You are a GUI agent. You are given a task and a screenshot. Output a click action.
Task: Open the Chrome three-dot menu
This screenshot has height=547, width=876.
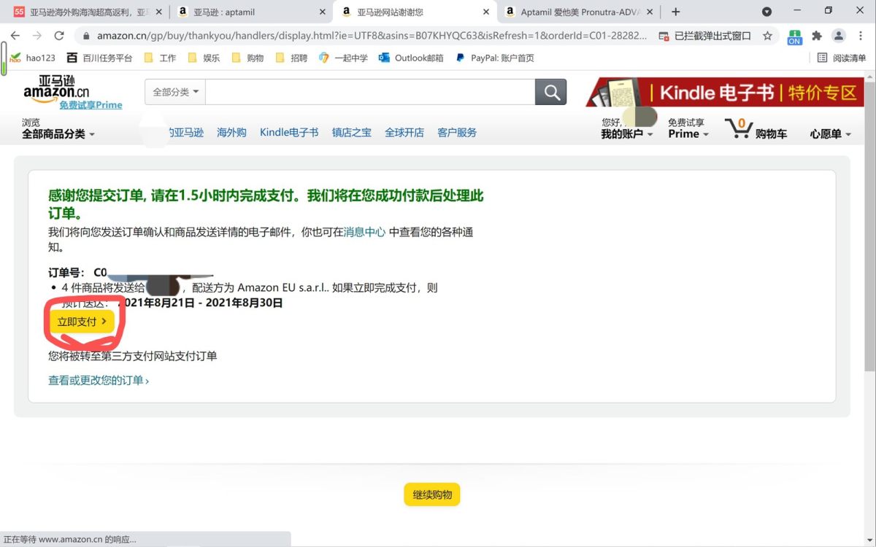click(x=861, y=36)
